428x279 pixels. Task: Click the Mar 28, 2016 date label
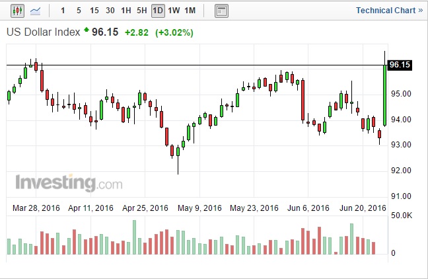point(36,208)
